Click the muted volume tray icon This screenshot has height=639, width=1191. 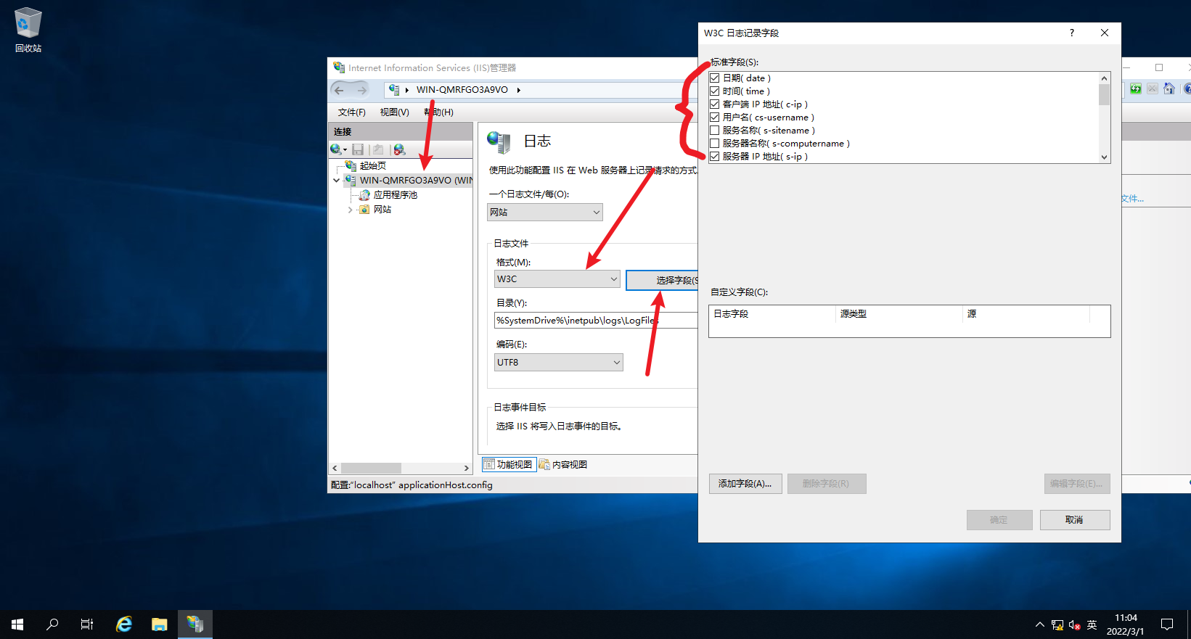pyautogui.click(x=1075, y=625)
